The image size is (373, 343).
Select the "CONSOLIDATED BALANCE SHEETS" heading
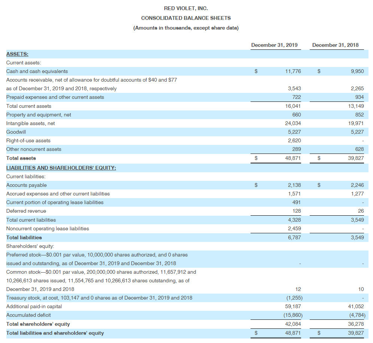pos(186,18)
